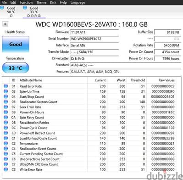Select the D: E: F: G: drive tab
Screen dimensions: 183x180
(x=34, y=11)
